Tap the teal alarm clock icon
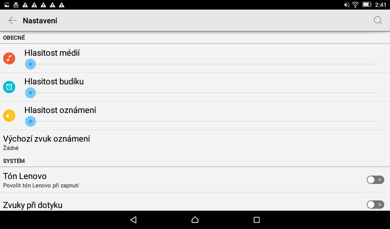This screenshot has width=390, height=229. (9, 87)
